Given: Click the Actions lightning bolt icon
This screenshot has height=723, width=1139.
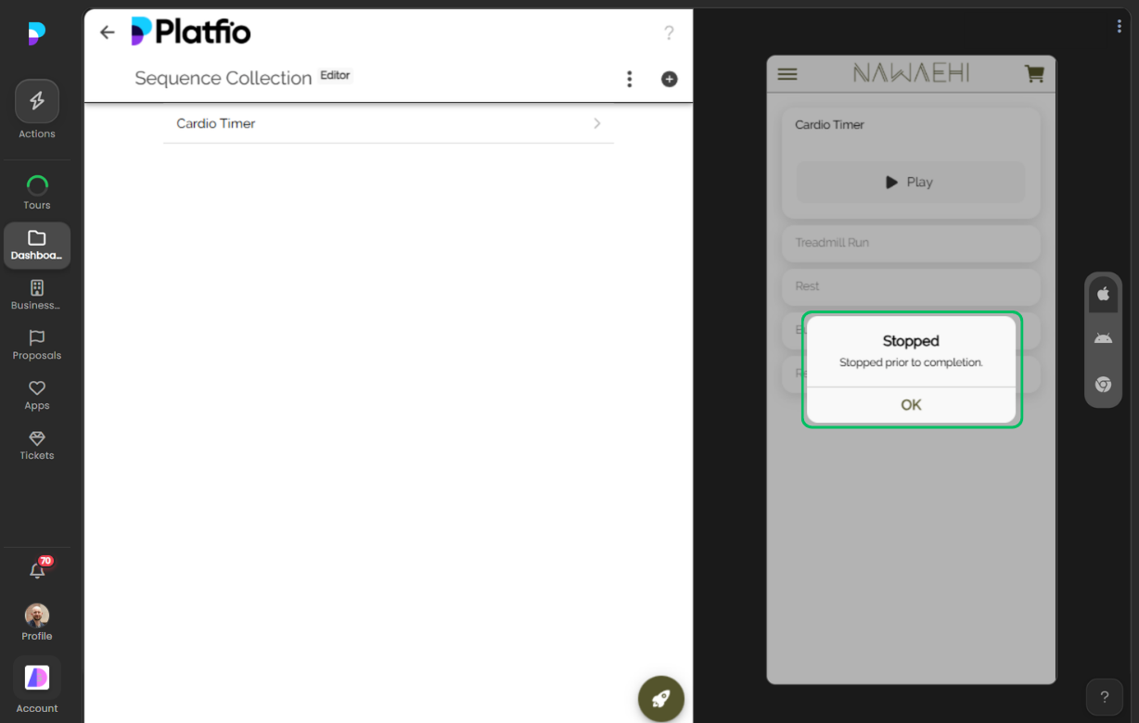Looking at the screenshot, I should [37, 102].
